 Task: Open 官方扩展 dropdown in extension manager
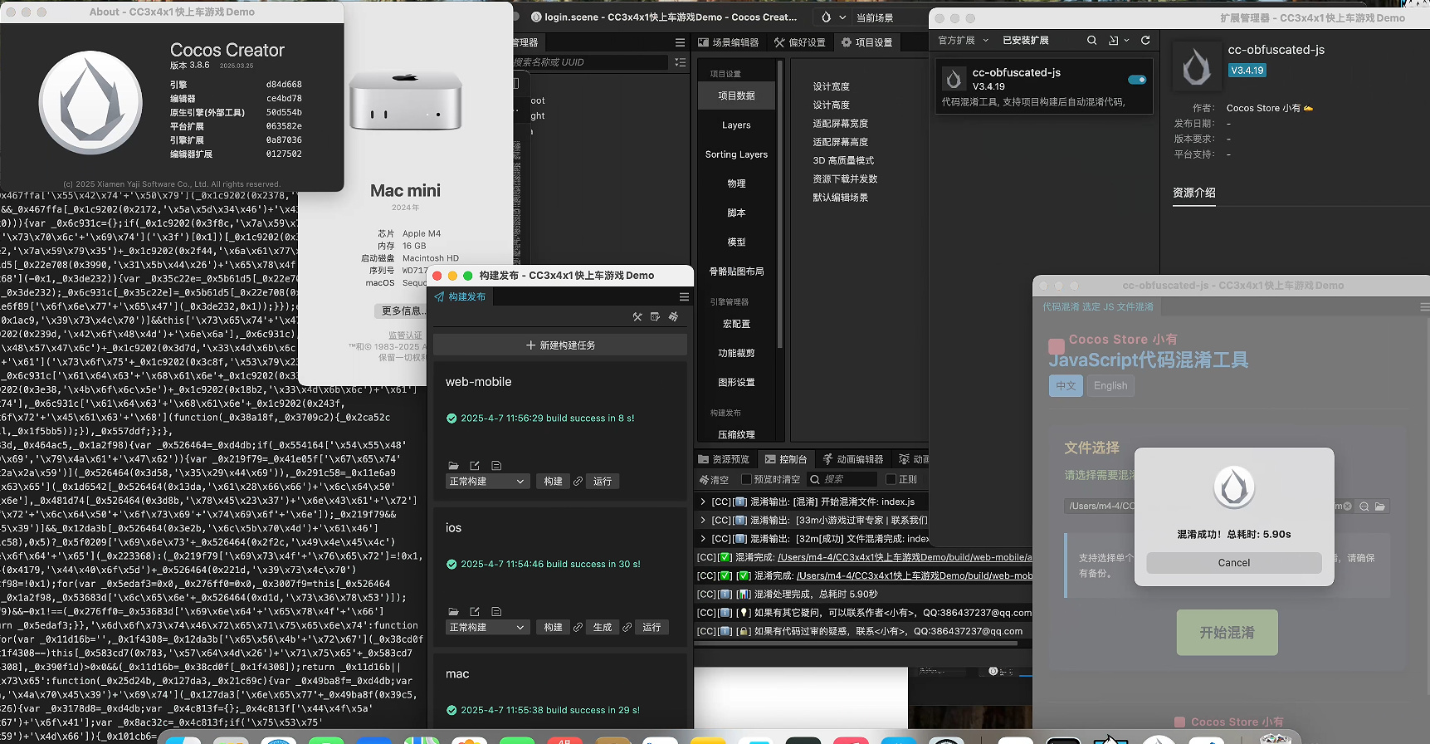(964, 40)
